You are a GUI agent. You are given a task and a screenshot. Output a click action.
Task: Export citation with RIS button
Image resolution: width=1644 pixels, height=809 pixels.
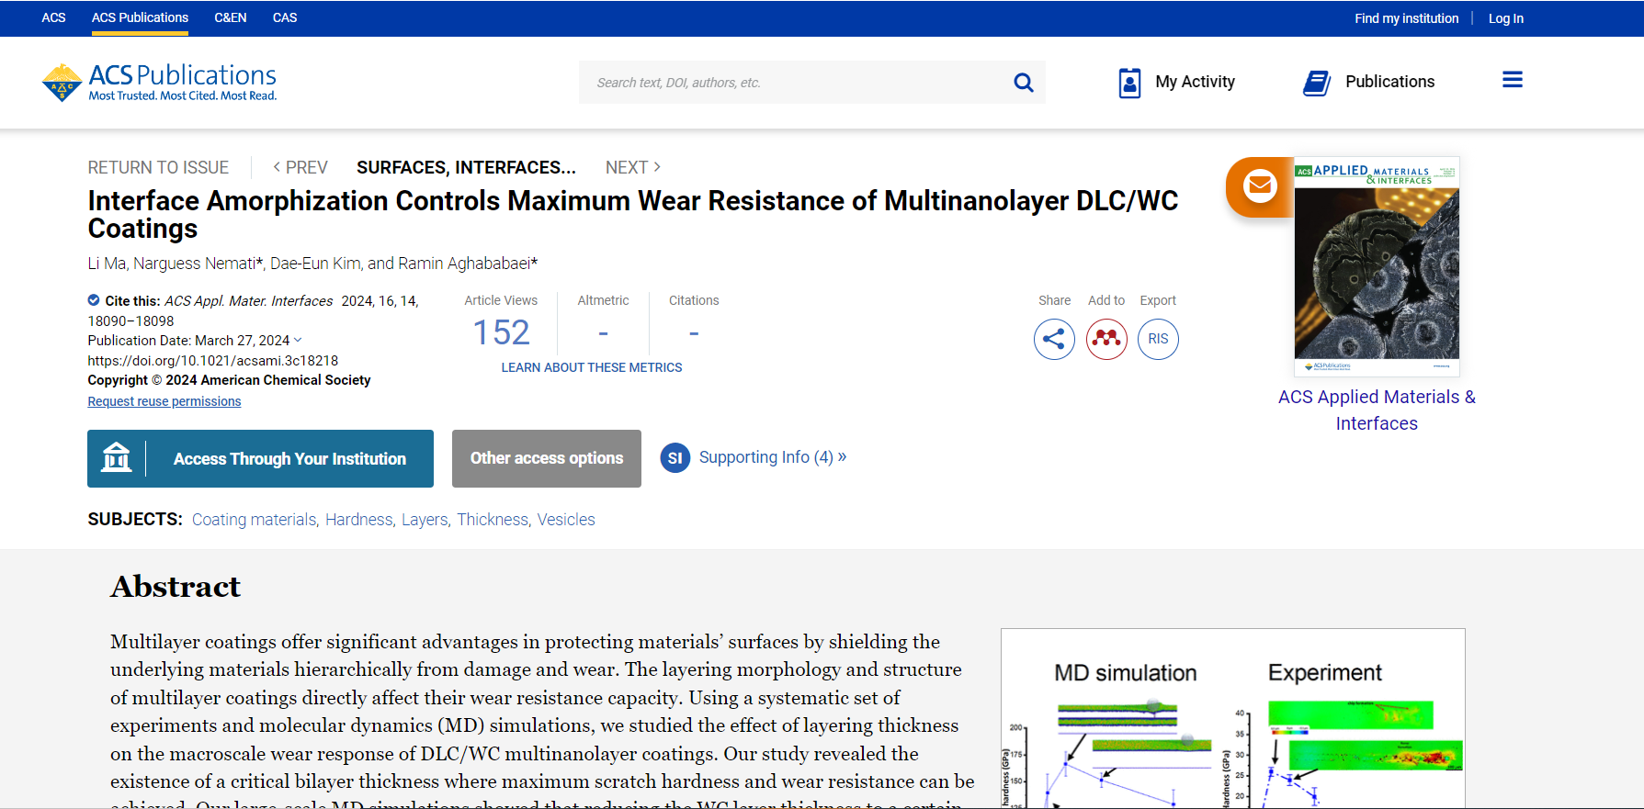[1158, 340]
